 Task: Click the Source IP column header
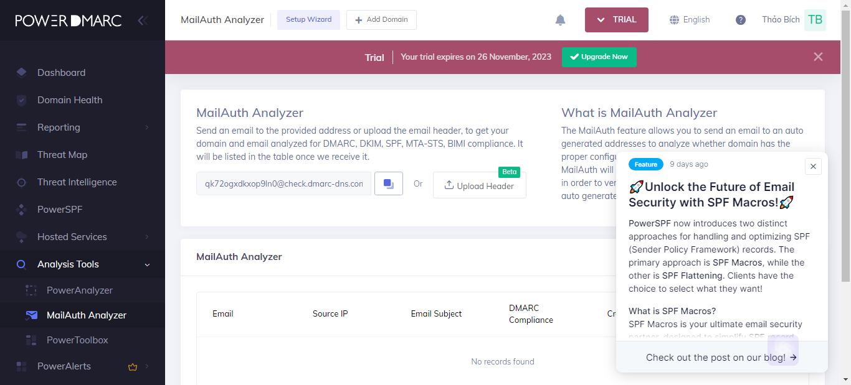click(x=330, y=314)
